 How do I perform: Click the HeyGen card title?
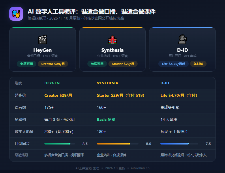pos(42,50)
